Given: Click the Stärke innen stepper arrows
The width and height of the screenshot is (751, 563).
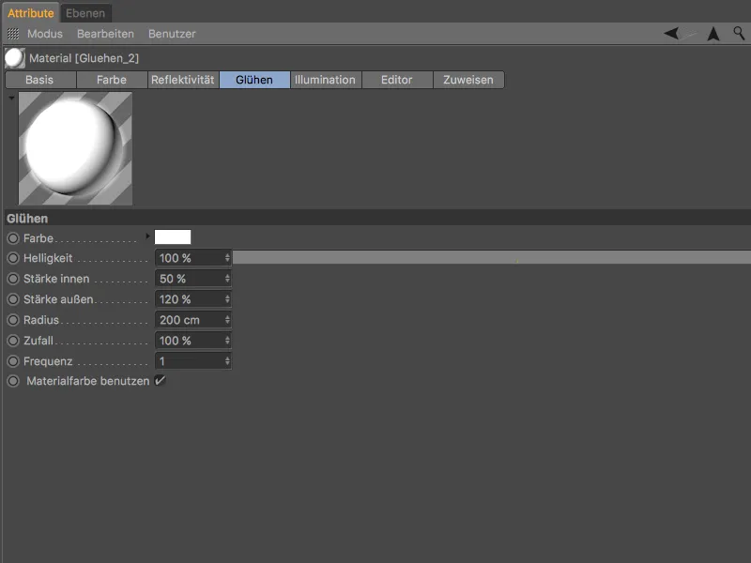Looking at the screenshot, I should (x=227, y=279).
